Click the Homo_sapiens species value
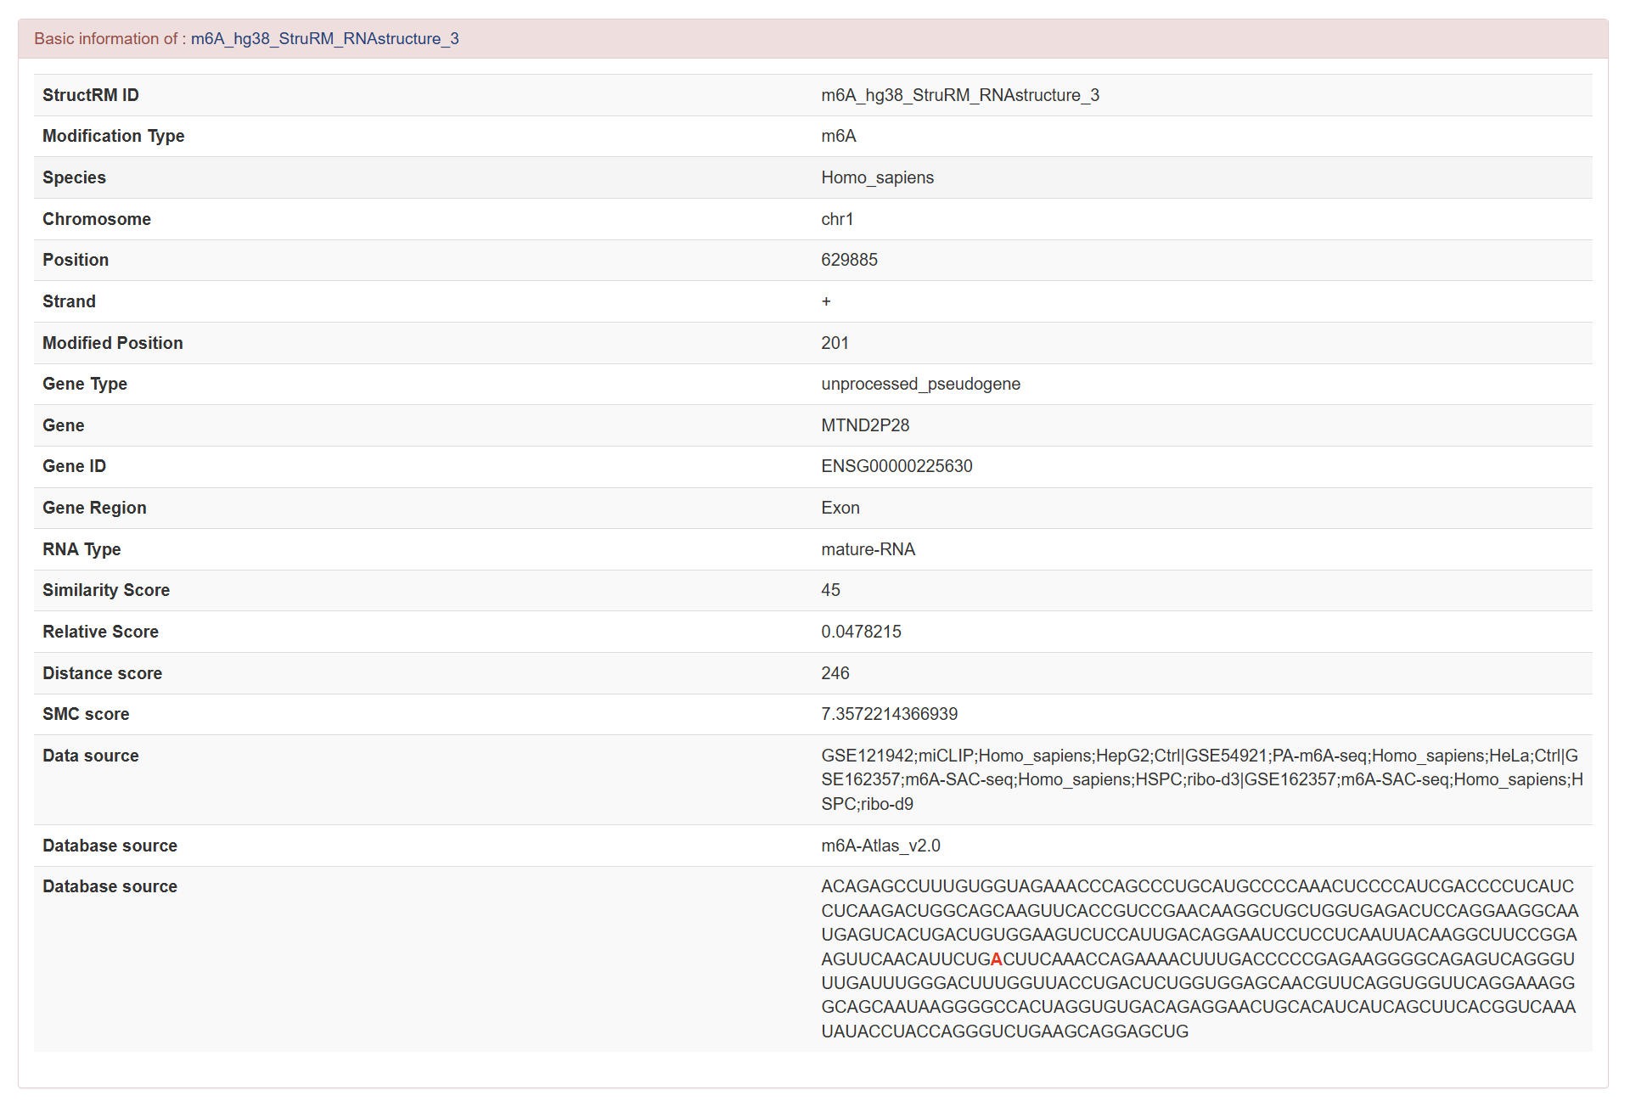The height and width of the screenshot is (1113, 1630). [877, 177]
